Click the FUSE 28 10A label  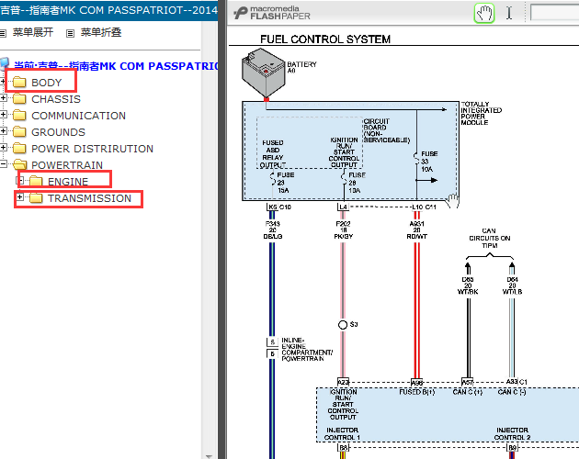point(358,183)
